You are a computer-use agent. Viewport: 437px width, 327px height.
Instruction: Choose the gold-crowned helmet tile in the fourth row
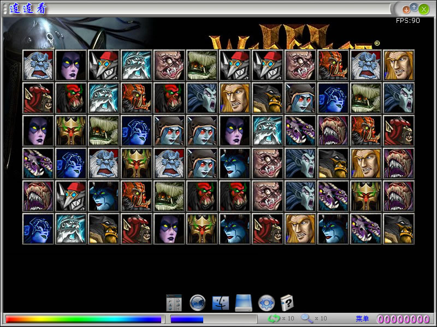136,163
